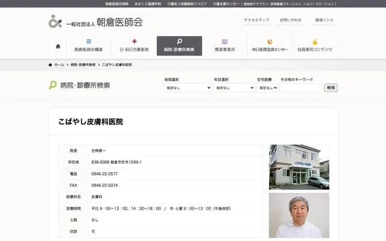Screen dimensions: 386x241
Task: Open 会員専用コンテンツ menu item
Action: coord(315,46)
